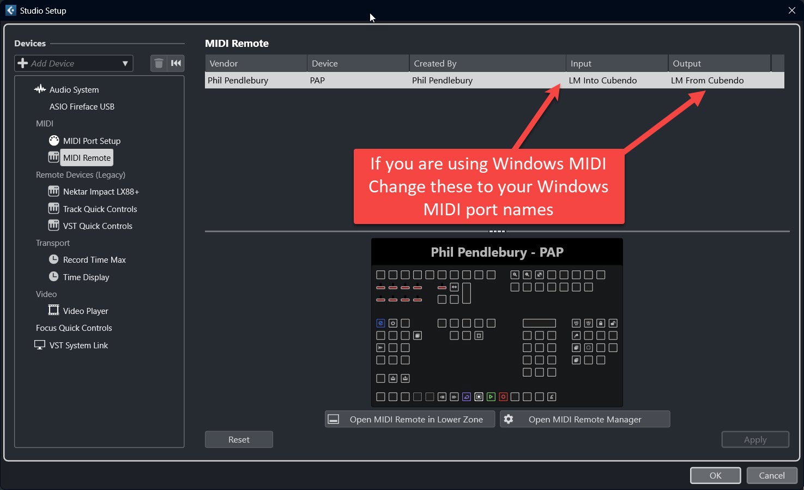Image resolution: width=804 pixels, height=490 pixels.
Task: Click the Vendor column header
Action: 256,63
